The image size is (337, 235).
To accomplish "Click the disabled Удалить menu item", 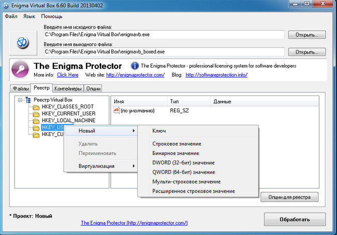I will tap(101, 143).
